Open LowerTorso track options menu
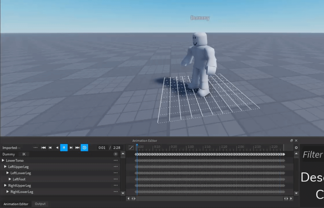 [x=116, y=160]
